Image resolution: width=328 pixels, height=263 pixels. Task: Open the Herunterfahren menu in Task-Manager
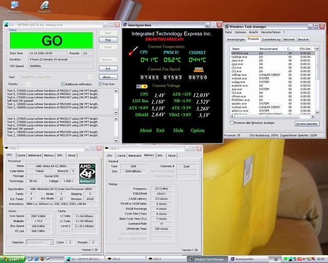271,32
